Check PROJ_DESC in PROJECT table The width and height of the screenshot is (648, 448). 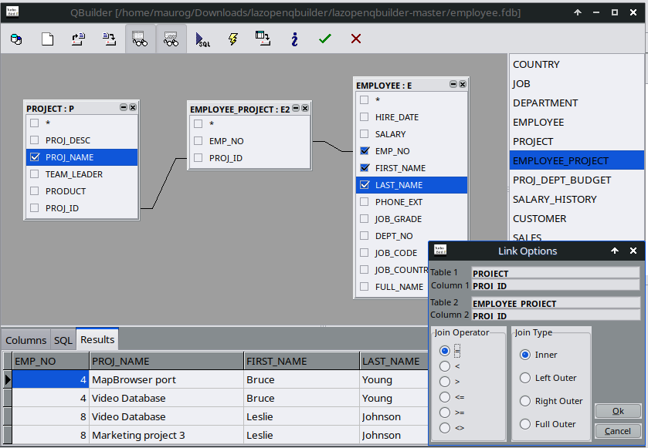click(34, 140)
